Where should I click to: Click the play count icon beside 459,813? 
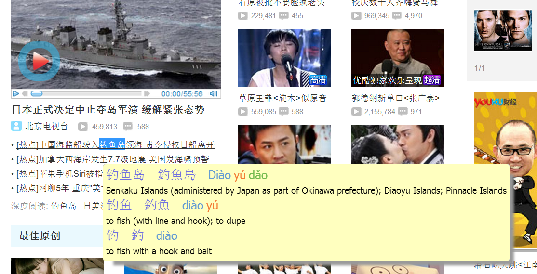[83, 127]
